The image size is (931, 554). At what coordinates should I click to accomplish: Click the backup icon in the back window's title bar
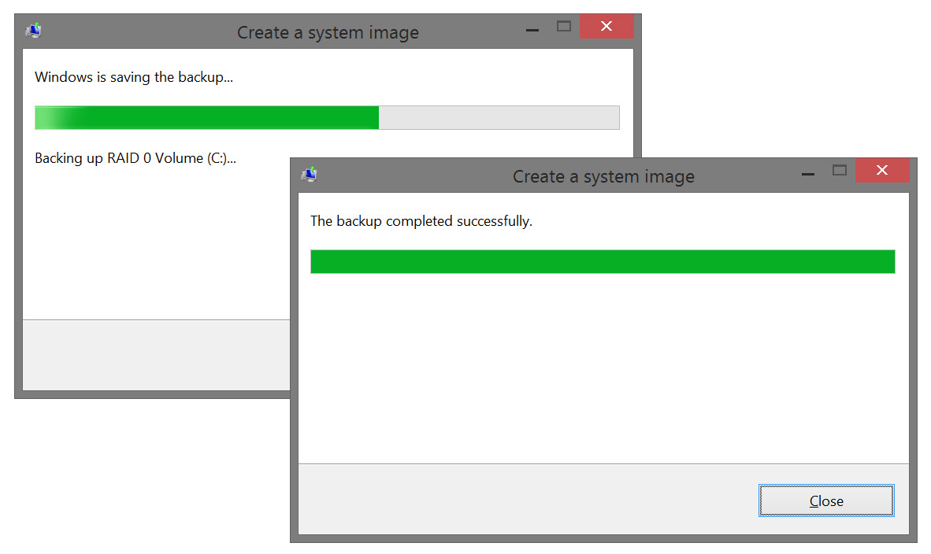coord(34,30)
